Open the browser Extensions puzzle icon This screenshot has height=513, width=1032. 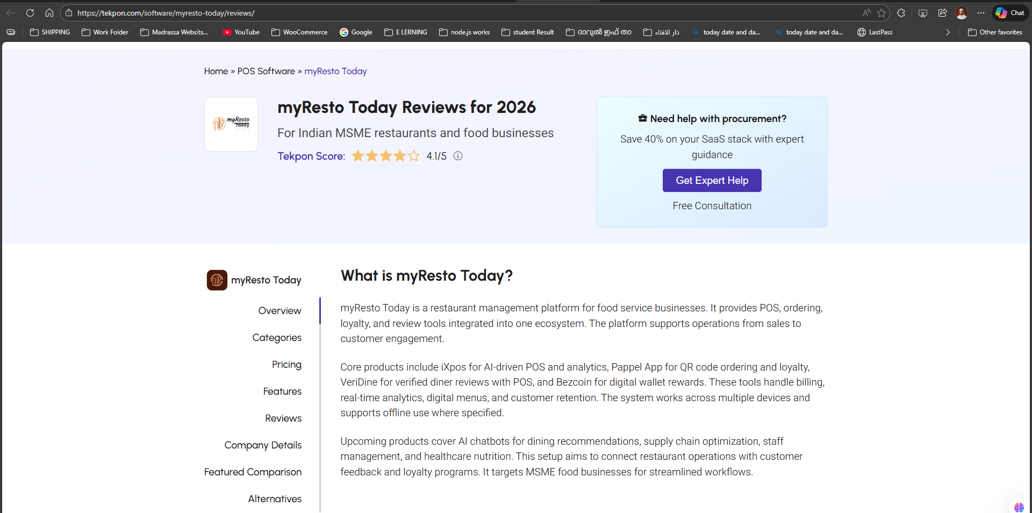click(x=901, y=13)
